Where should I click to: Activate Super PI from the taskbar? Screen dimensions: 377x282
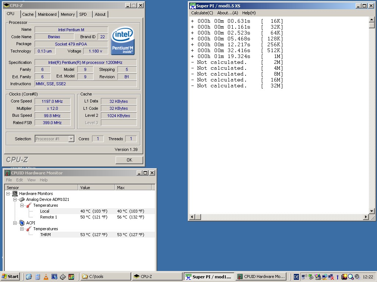point(209,276)
